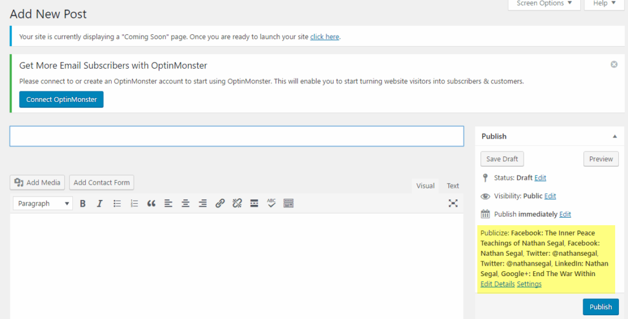Click inside the post content editor area
The width and height of the screenshot is (628, 319).
[x=237, y=266]
